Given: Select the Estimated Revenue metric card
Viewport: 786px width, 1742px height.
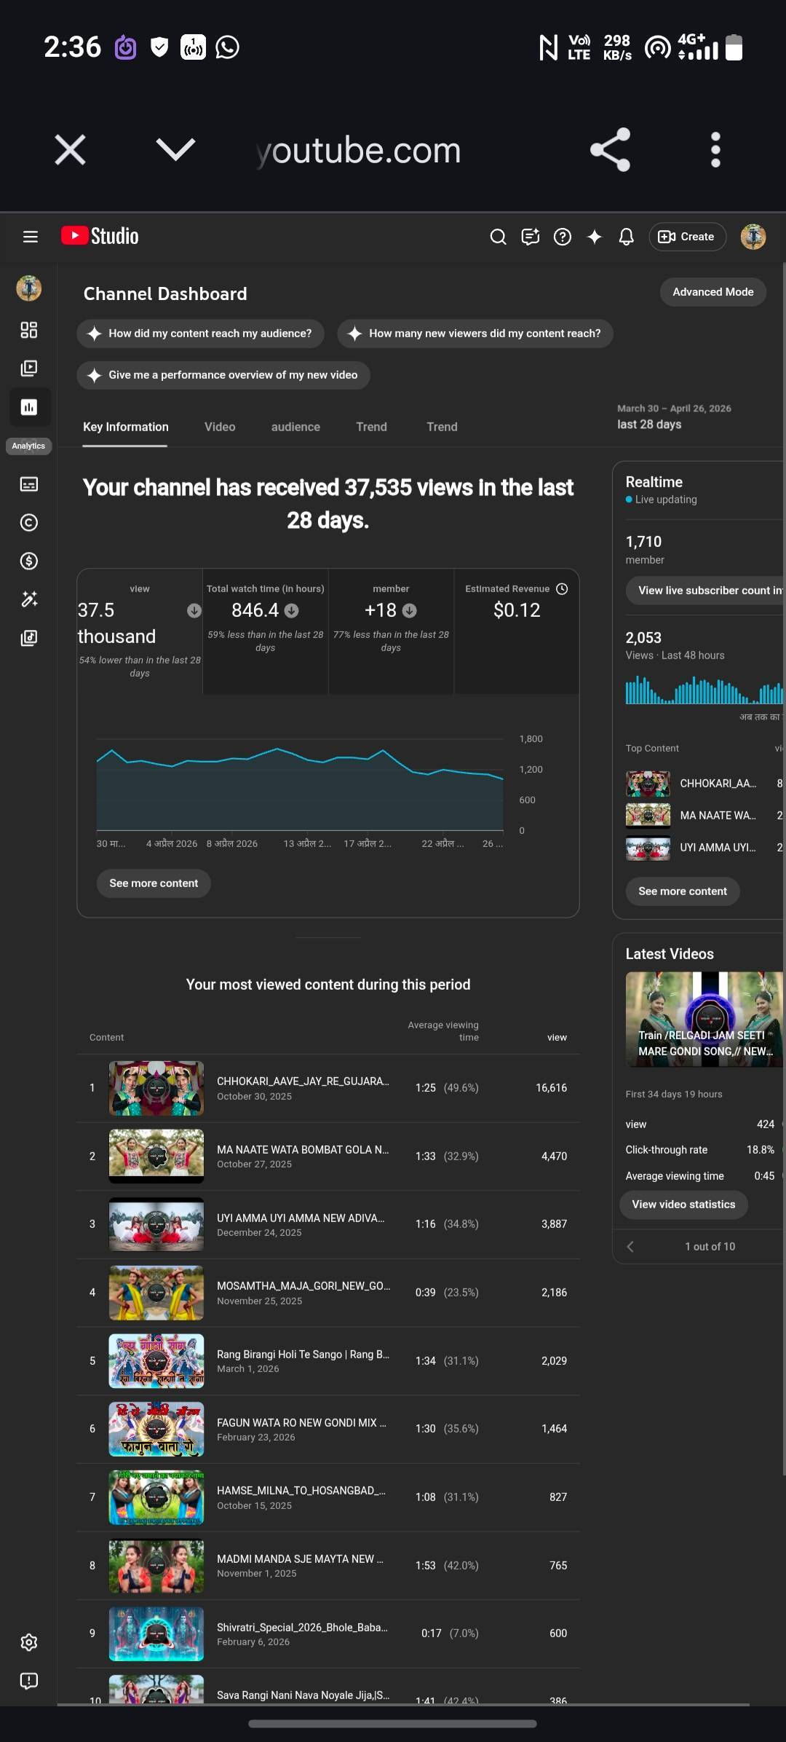Looking at the screenshot, I should tap(517, 631).
